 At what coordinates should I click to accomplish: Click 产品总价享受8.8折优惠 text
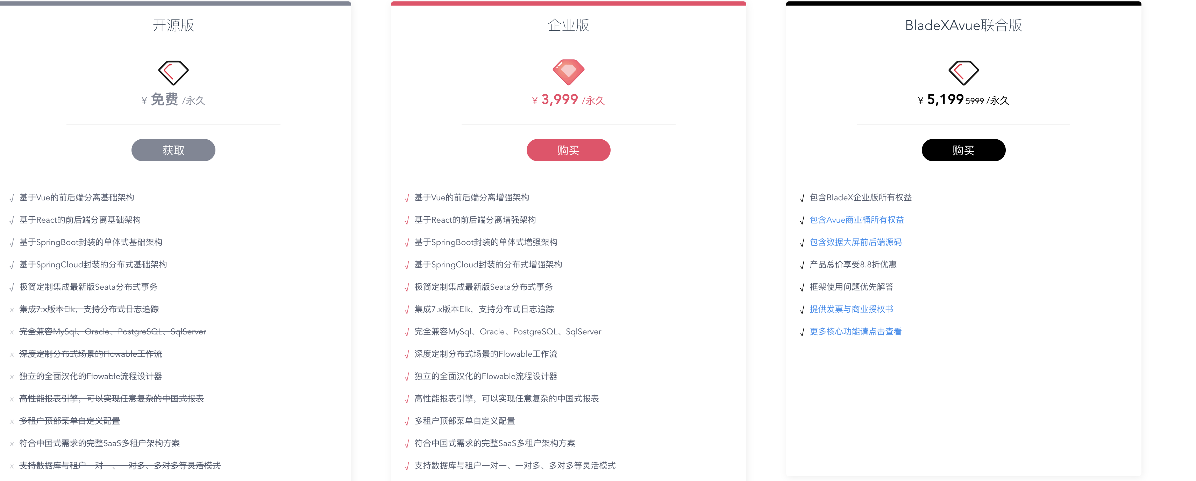pyautogui.click(x=853, y=264)
